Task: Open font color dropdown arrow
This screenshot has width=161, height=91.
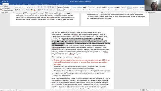Action: (36, 10)
